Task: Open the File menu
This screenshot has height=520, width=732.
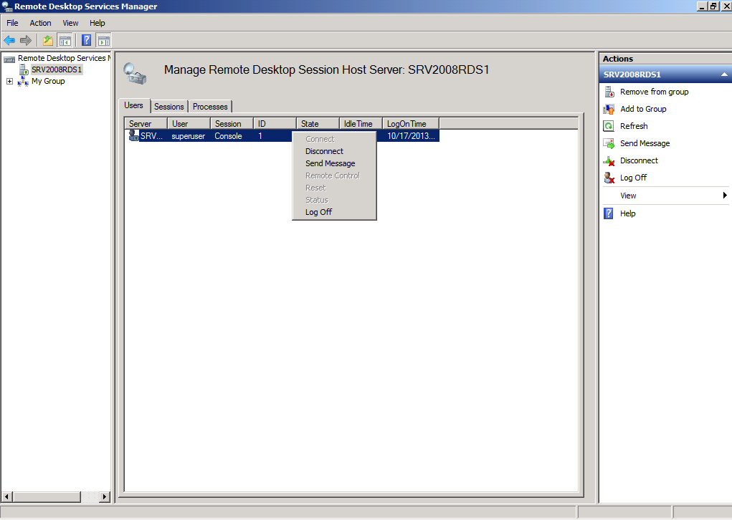Action: pyautogui.click(x=13, y=23)
